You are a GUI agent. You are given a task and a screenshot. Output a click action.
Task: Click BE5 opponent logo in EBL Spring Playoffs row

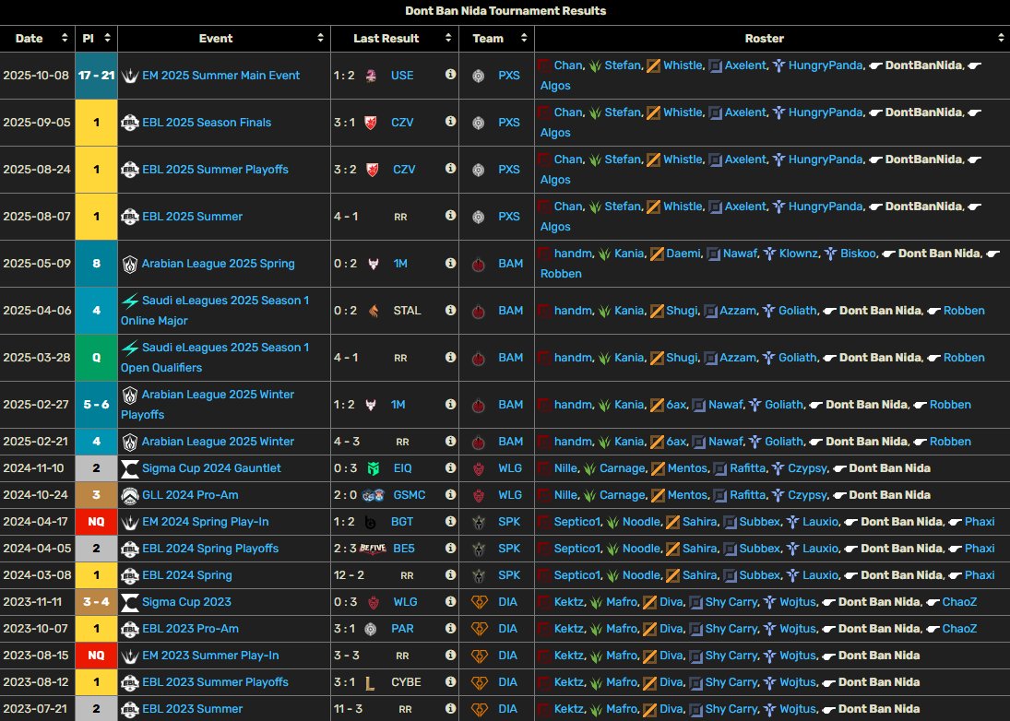click(373, 549)
